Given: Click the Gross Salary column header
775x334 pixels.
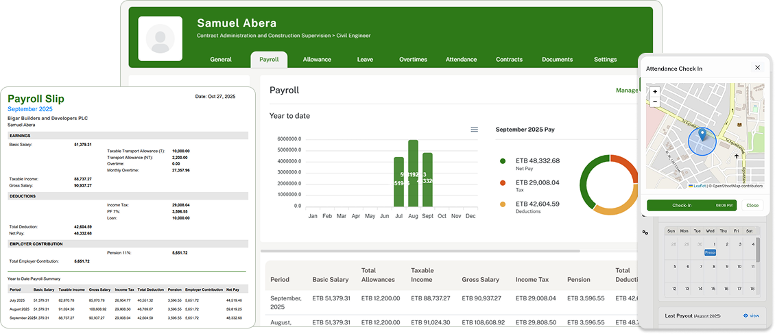Looking at the screenshot, I should tap(480, 280).
